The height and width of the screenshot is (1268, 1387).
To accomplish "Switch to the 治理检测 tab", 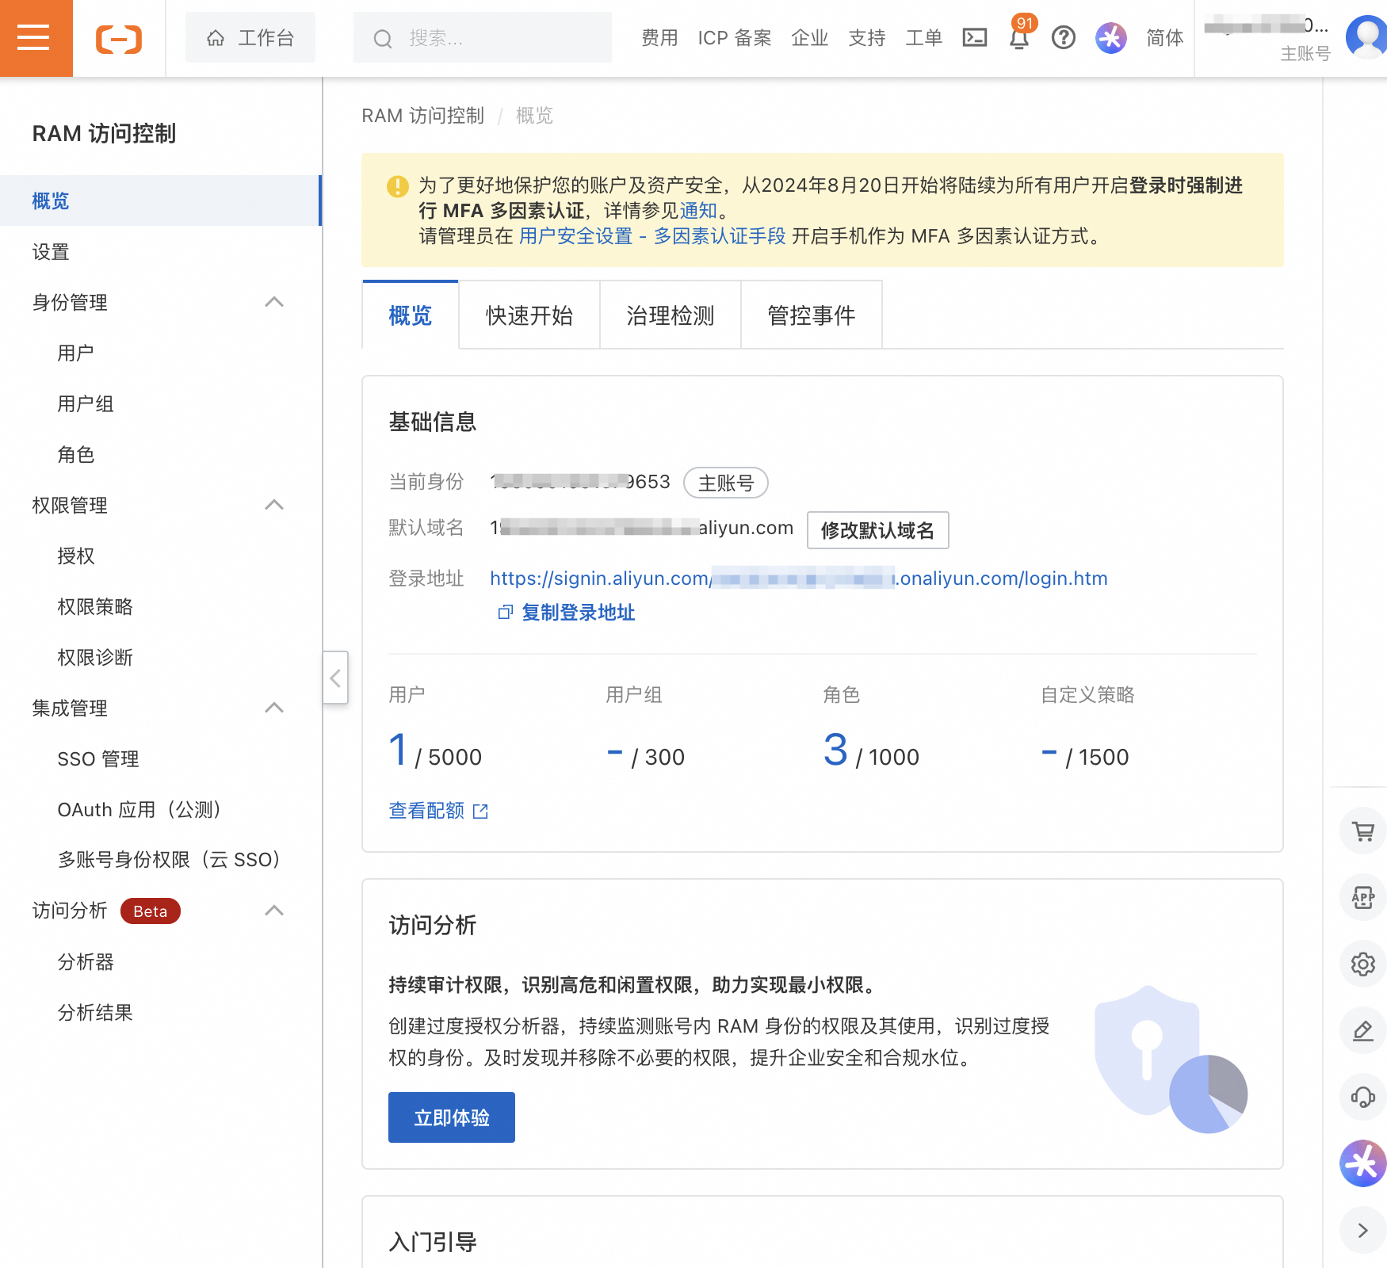I will 670,315.
